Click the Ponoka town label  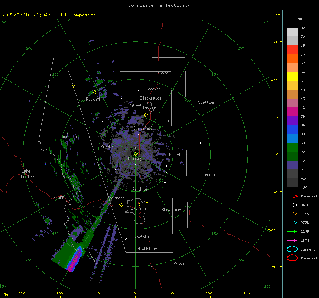(162, 73)
